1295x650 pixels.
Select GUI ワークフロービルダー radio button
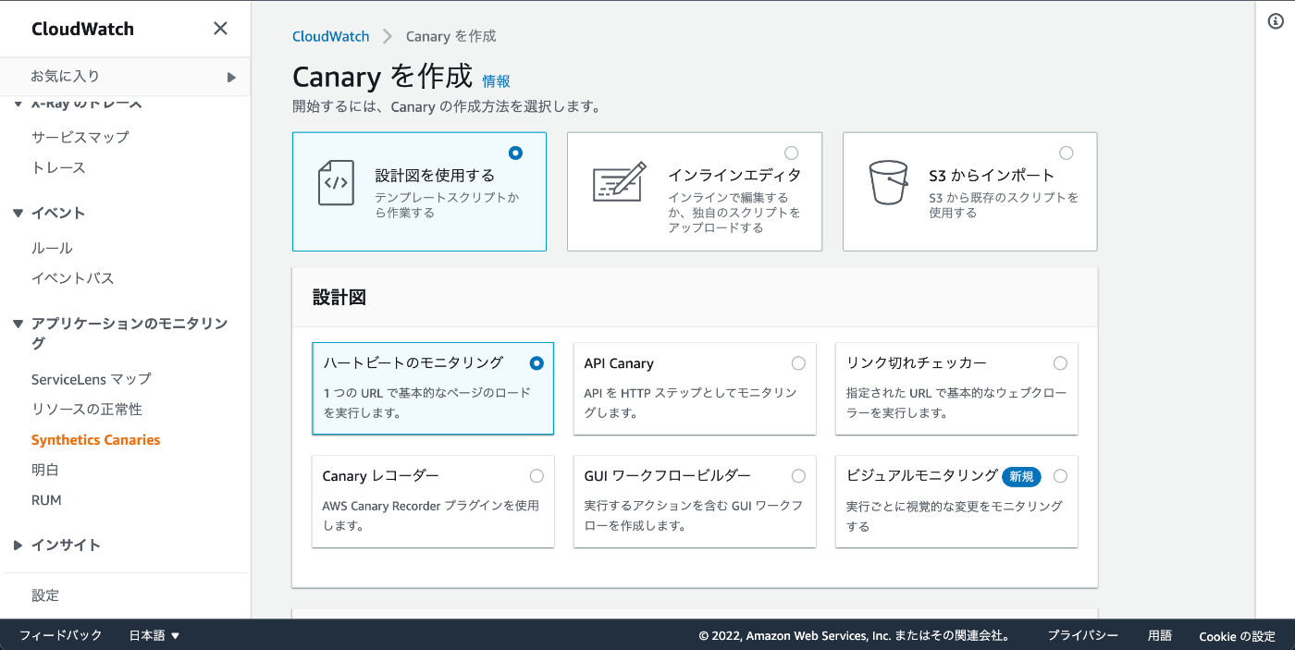(x=798, y=476)
